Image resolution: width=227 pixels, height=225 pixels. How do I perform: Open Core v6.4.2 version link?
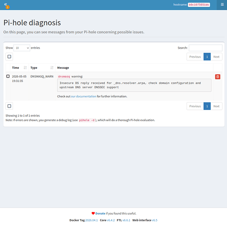point(111,220)
